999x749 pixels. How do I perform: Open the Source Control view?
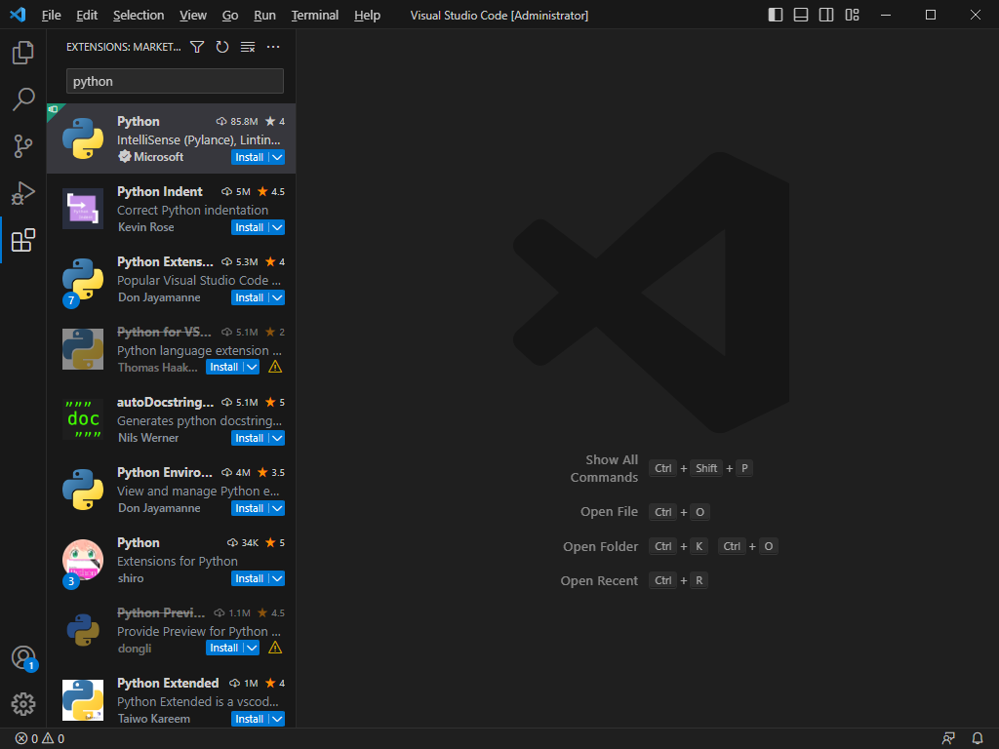coord(23,146)
